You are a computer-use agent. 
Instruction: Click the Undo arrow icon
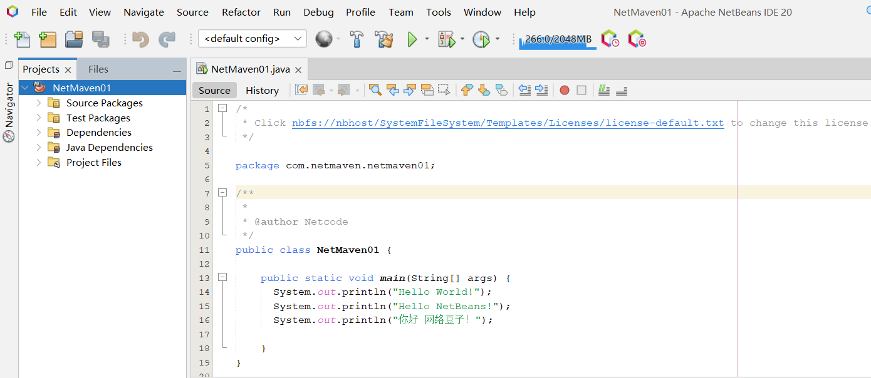(140, 39)
